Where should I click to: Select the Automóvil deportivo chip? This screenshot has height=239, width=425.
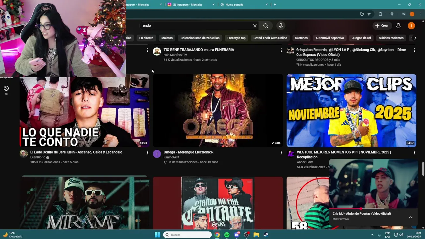(x=330, y=38)
